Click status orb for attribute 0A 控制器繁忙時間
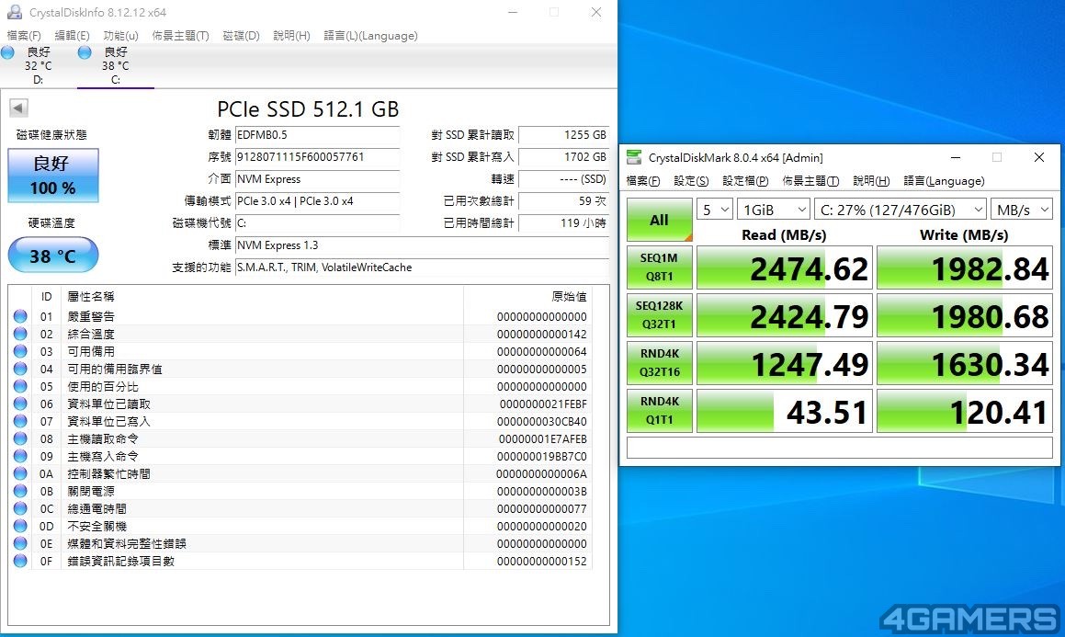This screenshot has width=1065, height=637. point(20,474)
